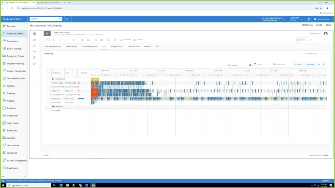The image size is (335, 188).
Task: Open Sales Orders module
Action: pyautogui.click(x=14, y=123)
